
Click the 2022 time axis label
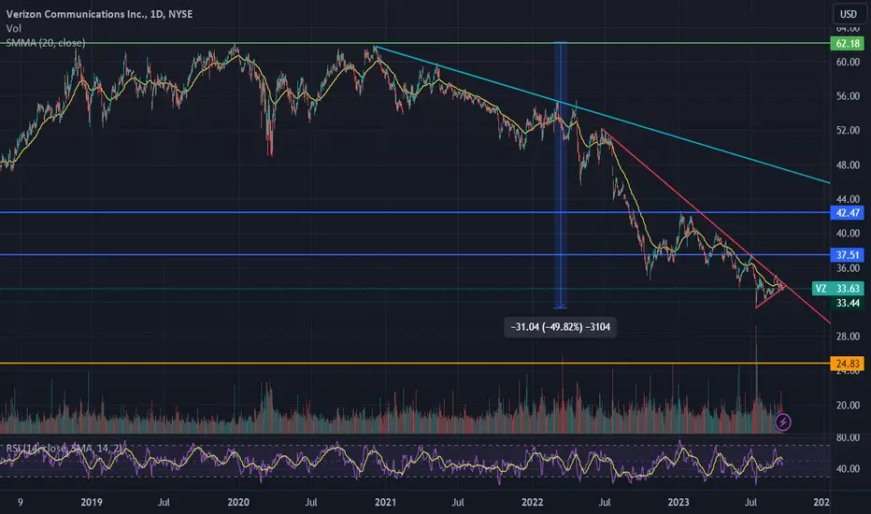pyautogui.click(x=532, y=503)
